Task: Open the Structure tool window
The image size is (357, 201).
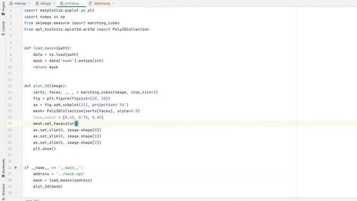Action: pos(3,192)
